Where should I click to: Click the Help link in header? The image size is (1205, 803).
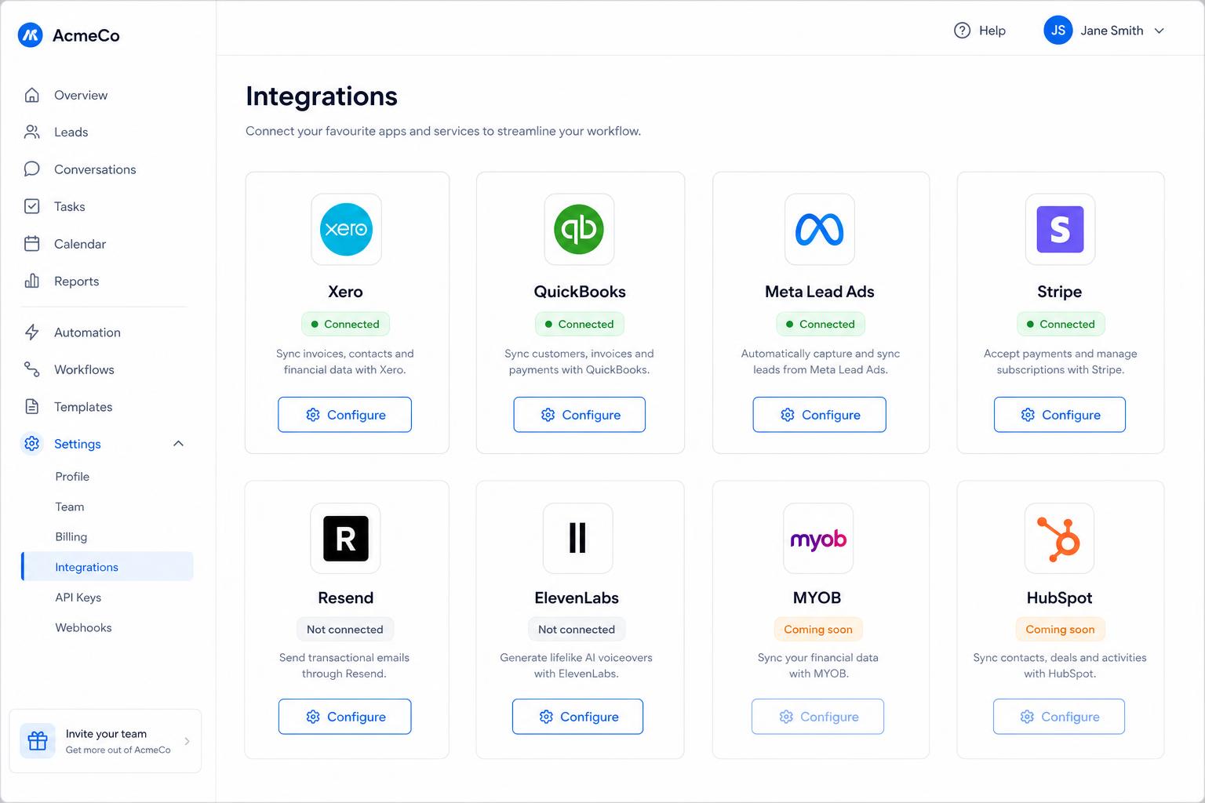(980, 31)
